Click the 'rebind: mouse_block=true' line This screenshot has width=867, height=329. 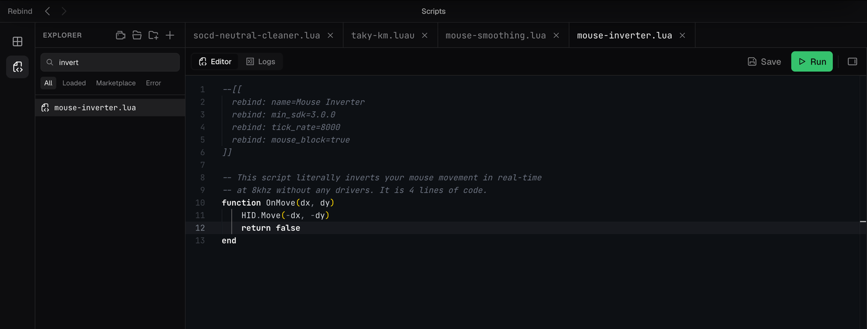pos(290,140)
